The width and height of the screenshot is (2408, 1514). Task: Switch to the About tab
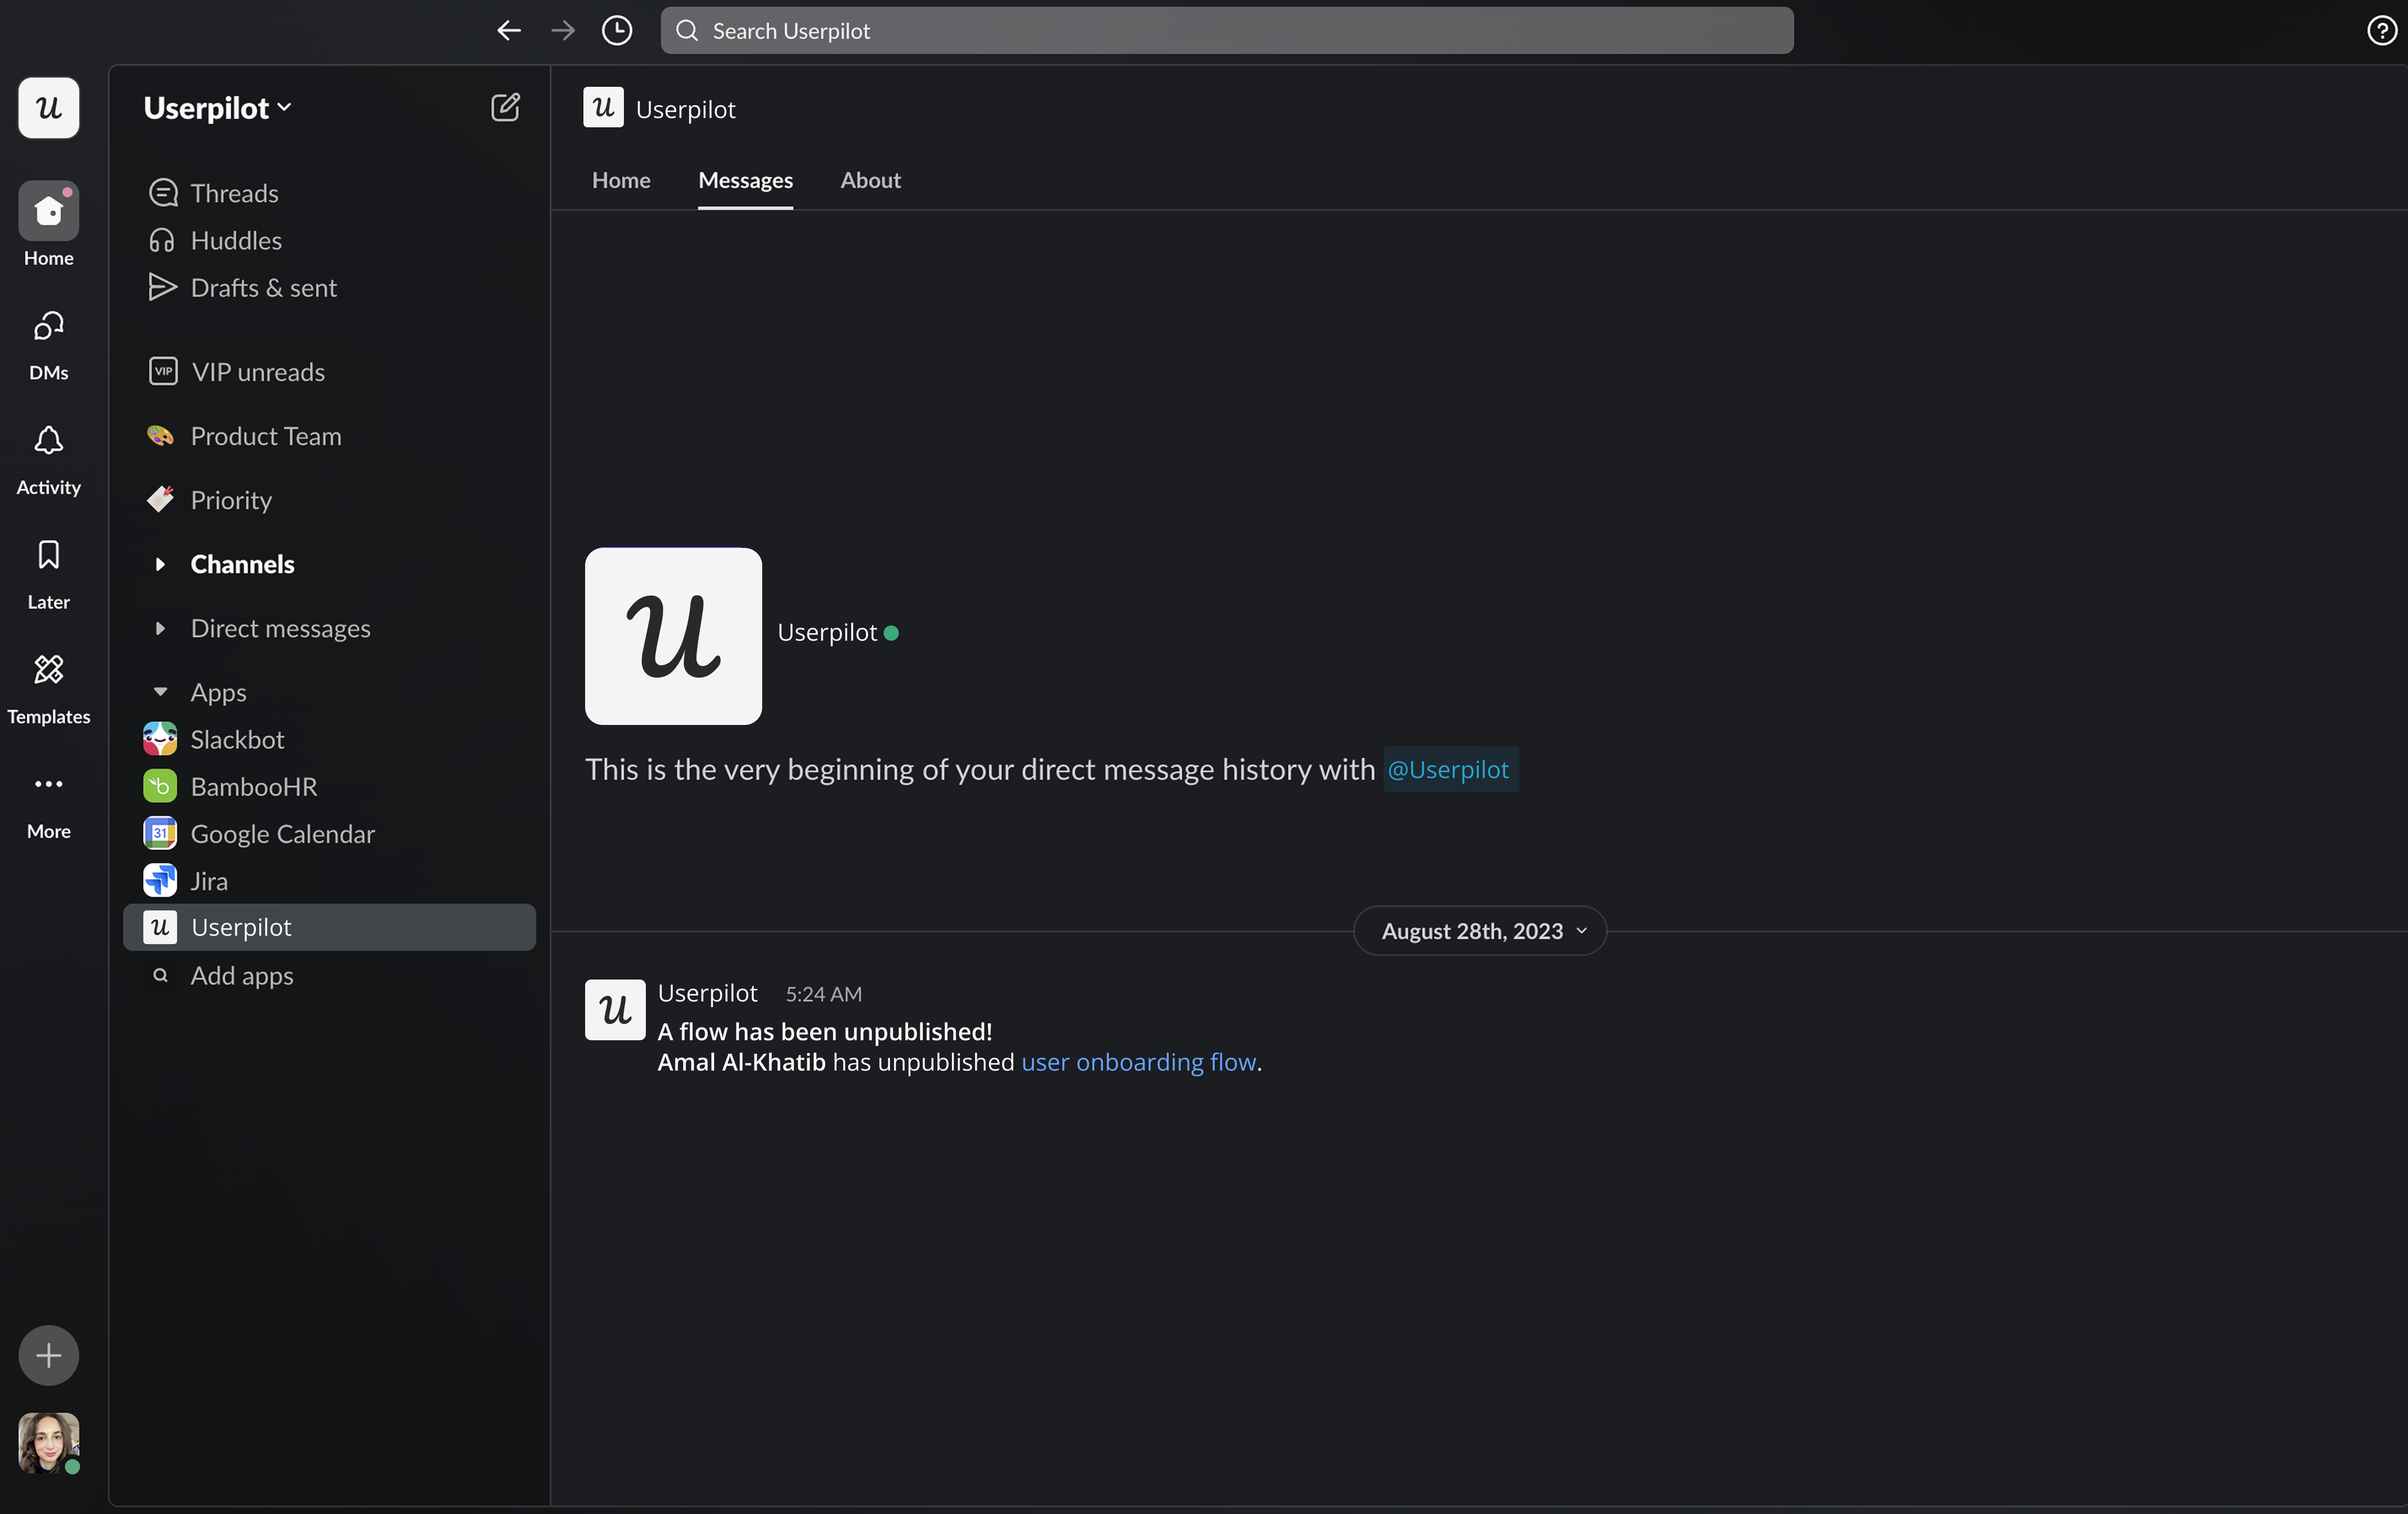870,180
